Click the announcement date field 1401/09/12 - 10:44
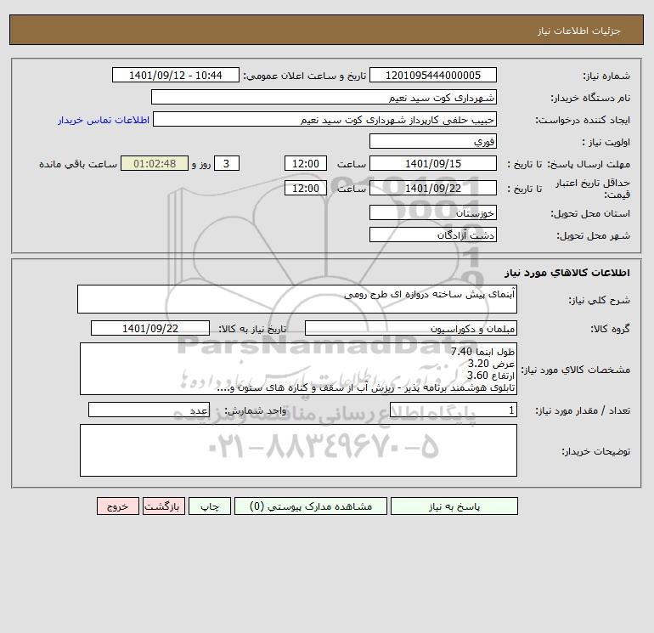The width and height of the screenshot is (654, 633). [176, 75]
